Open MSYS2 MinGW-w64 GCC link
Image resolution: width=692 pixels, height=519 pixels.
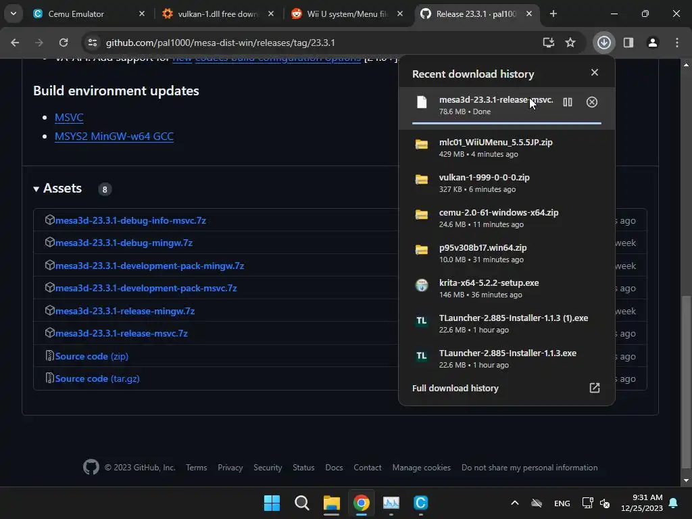[114, 137]
